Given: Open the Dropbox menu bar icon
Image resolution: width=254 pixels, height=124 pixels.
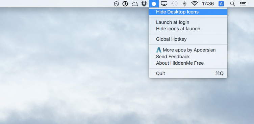Looking at the screenshot, I should (x=144, y=4).
